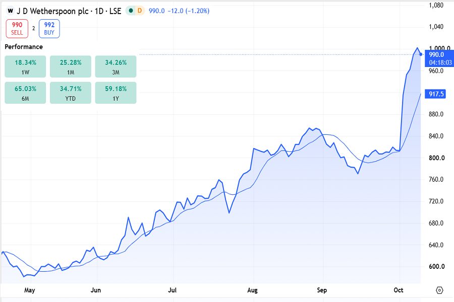Click the Sep label on time axis
Image resolution: width=454 pixels, height=302 pixels.
322,290
